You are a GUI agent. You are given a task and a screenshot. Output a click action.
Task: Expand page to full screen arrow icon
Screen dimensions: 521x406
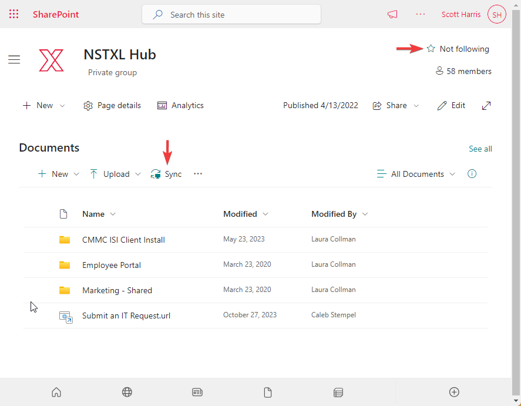[x=486, y=106]
